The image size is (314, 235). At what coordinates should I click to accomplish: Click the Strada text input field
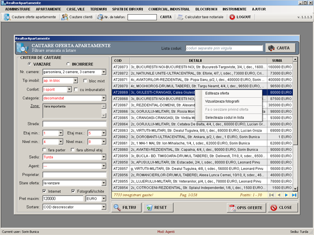pyautogui.click(x=74, y=124)
